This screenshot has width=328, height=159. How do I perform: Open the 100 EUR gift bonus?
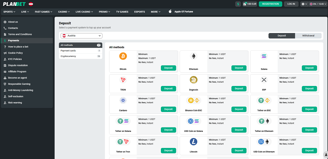pyautogui.click(x=250, y=4)
